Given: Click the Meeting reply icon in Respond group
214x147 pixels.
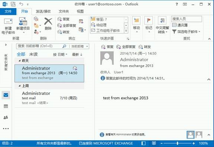Looking at the screenshot, I should click(x=81, y=21).
